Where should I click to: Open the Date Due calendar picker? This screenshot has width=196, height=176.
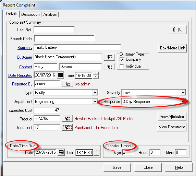pos(61,152)
